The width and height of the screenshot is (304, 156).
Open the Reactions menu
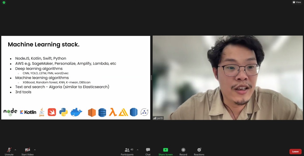(199, 151)
